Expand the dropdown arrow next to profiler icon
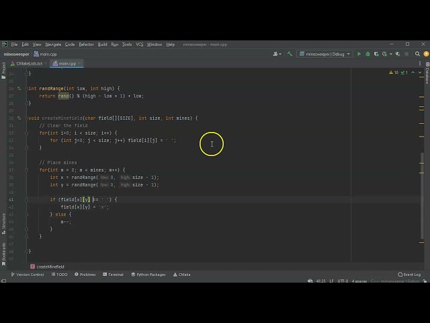Screen dimensions: 430x323 tap(391, 54)
